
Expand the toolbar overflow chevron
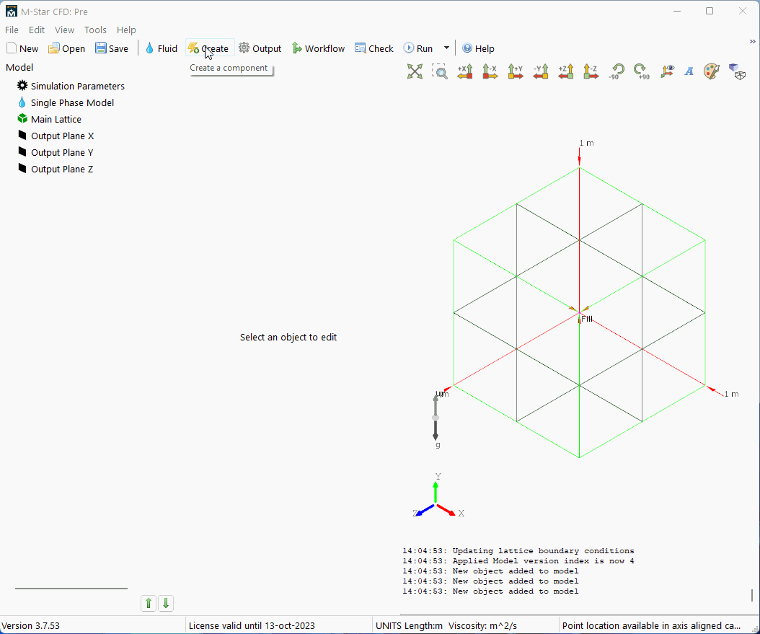point(752,42)
